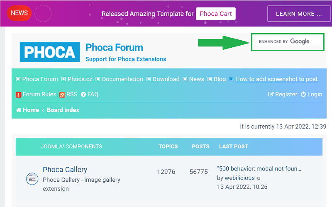The image size is (332, 207).
Task: Open the latest post arrow icon
Action: click(259, 178)
